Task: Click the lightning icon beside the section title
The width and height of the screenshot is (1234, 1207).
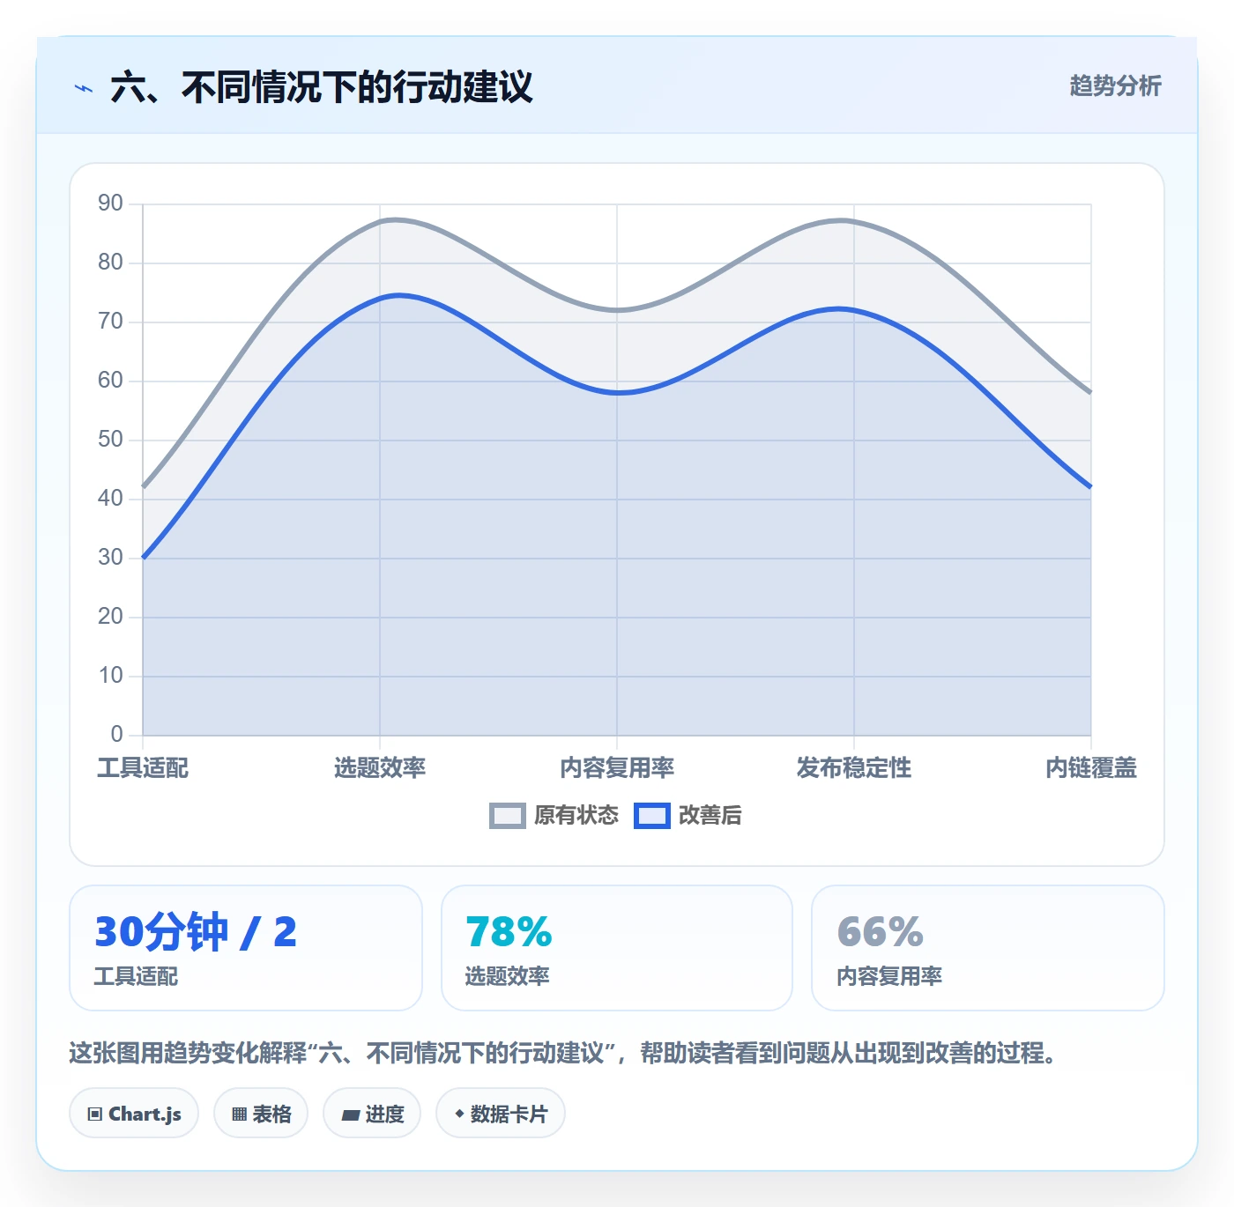Action: pos(84,88)
